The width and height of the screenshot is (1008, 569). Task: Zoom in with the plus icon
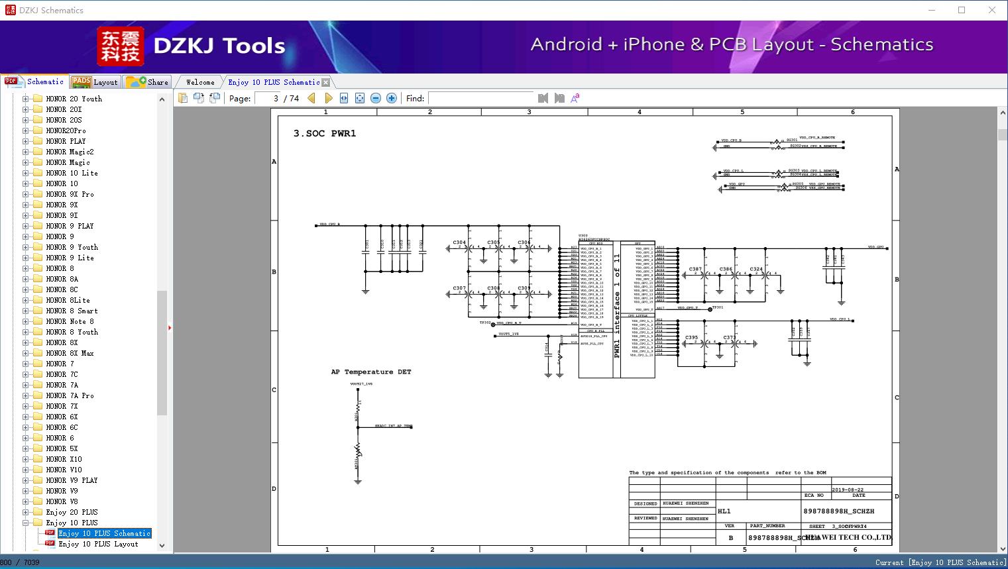pyautogui.click(x=392, y=98)
